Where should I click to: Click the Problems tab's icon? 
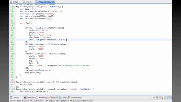(37, 97)
